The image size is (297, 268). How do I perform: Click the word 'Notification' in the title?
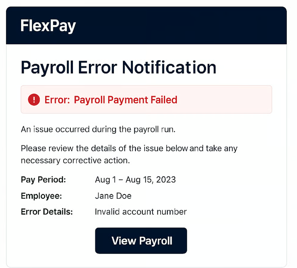(169, 67)
